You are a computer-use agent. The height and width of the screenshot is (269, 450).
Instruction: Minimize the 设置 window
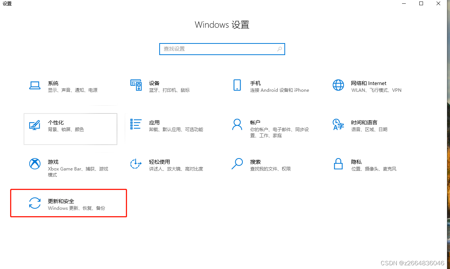(404, 3)
